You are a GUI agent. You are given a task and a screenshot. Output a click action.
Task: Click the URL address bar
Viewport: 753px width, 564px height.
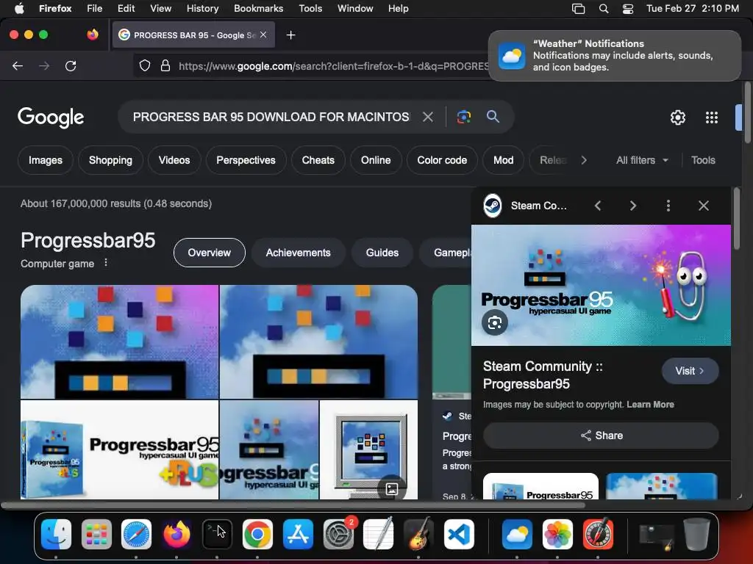point(332,65)
